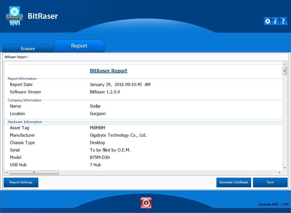
Task: Click the horizontal scrollbar right arrow
Action: pos(279,173)
